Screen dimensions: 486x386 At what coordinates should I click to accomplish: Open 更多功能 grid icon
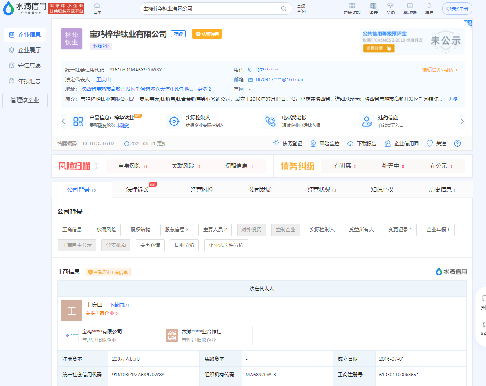click(352, 6)
